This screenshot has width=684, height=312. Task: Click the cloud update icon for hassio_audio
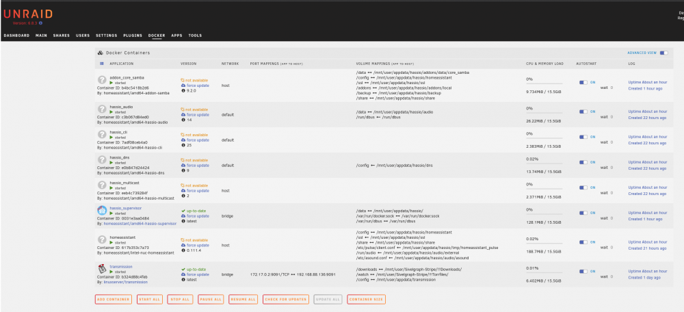coord(183,115)
